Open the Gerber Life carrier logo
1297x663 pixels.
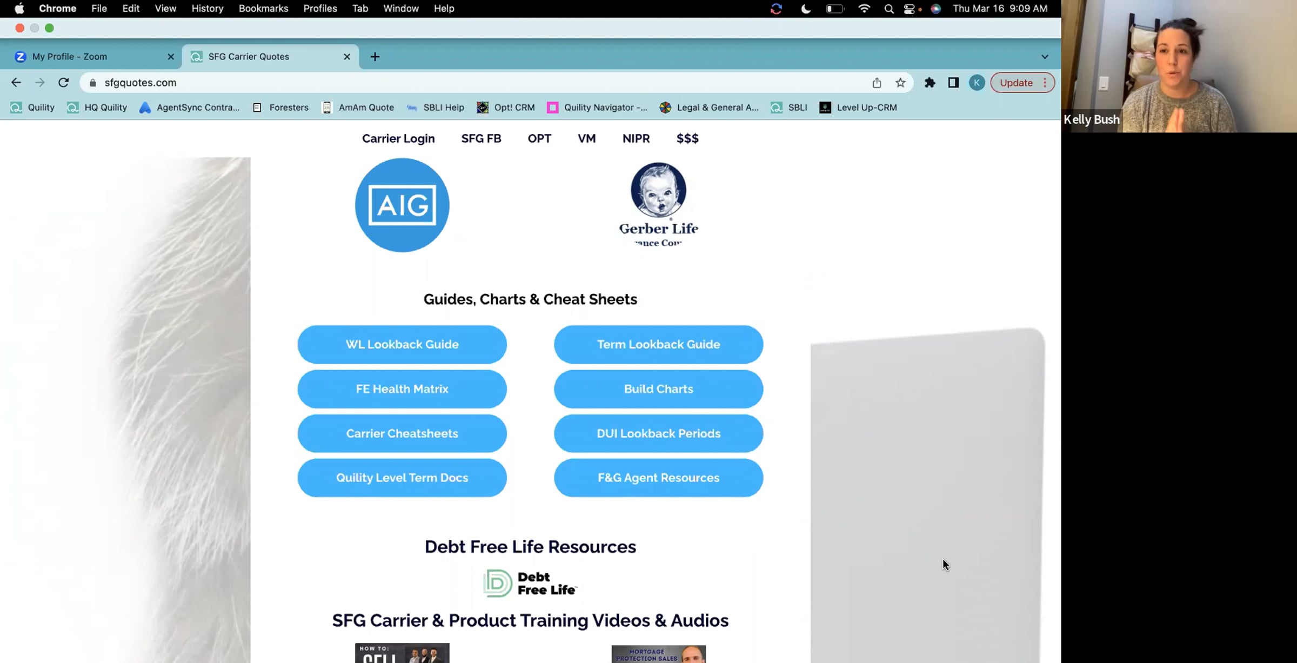click(658, 205)
